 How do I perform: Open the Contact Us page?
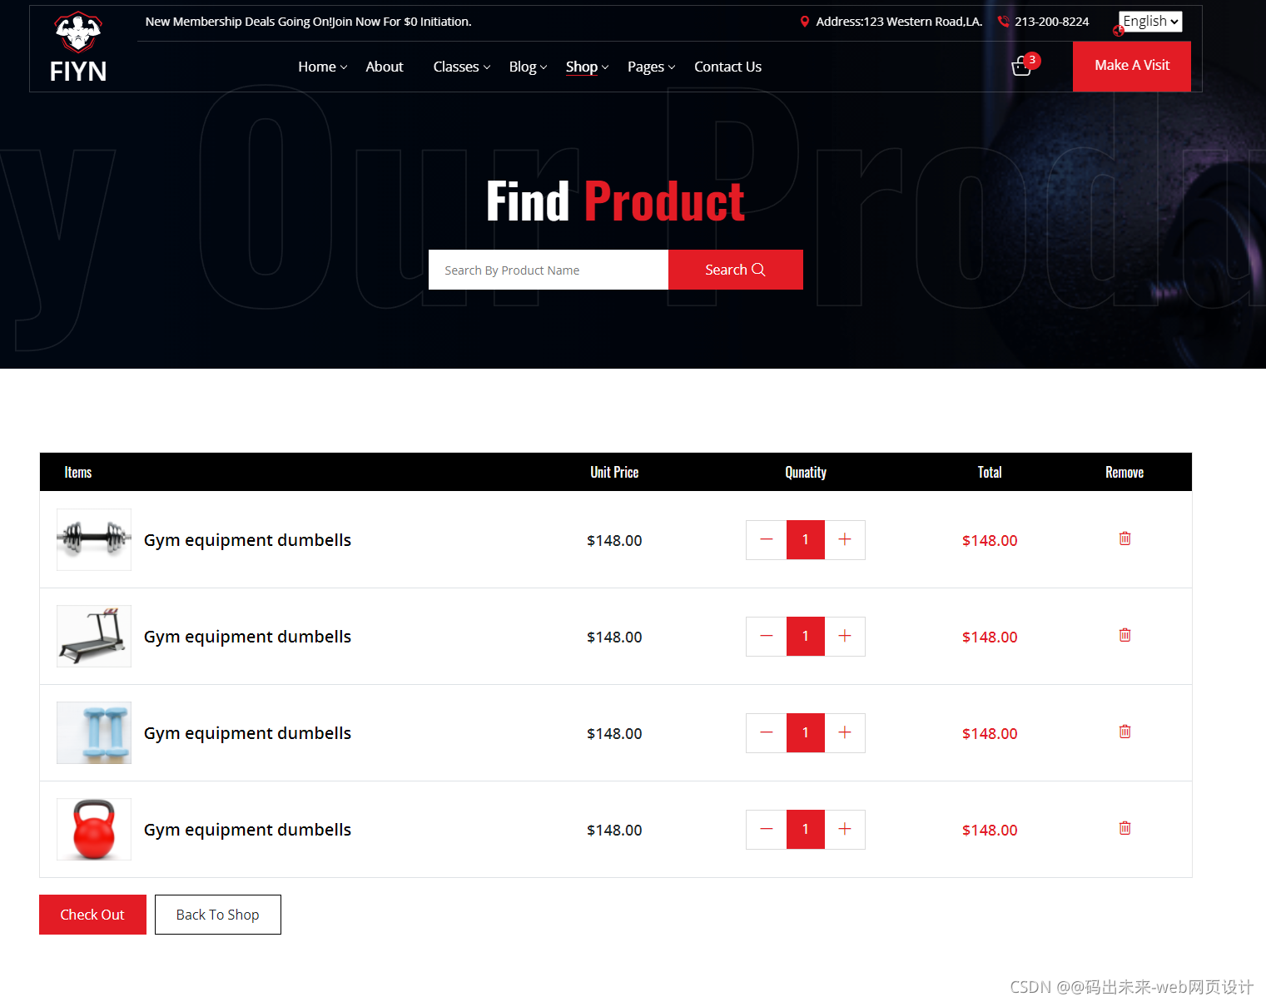click(x=727, y=67)
